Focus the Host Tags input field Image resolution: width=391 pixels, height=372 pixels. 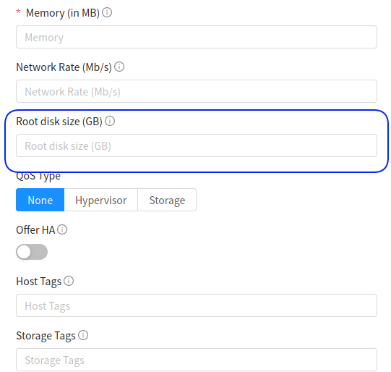point(197,305)
